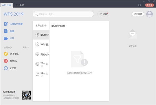Toggle pin on documents location item
Screen dimensions: 156x105
pyautogui.click(x=47, y=74)
